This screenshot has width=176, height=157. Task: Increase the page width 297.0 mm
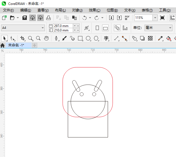tap(78, 26)
